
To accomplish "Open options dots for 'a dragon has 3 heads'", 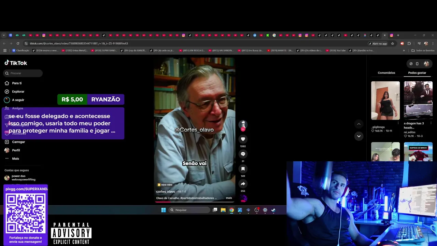I will [431, 123].
